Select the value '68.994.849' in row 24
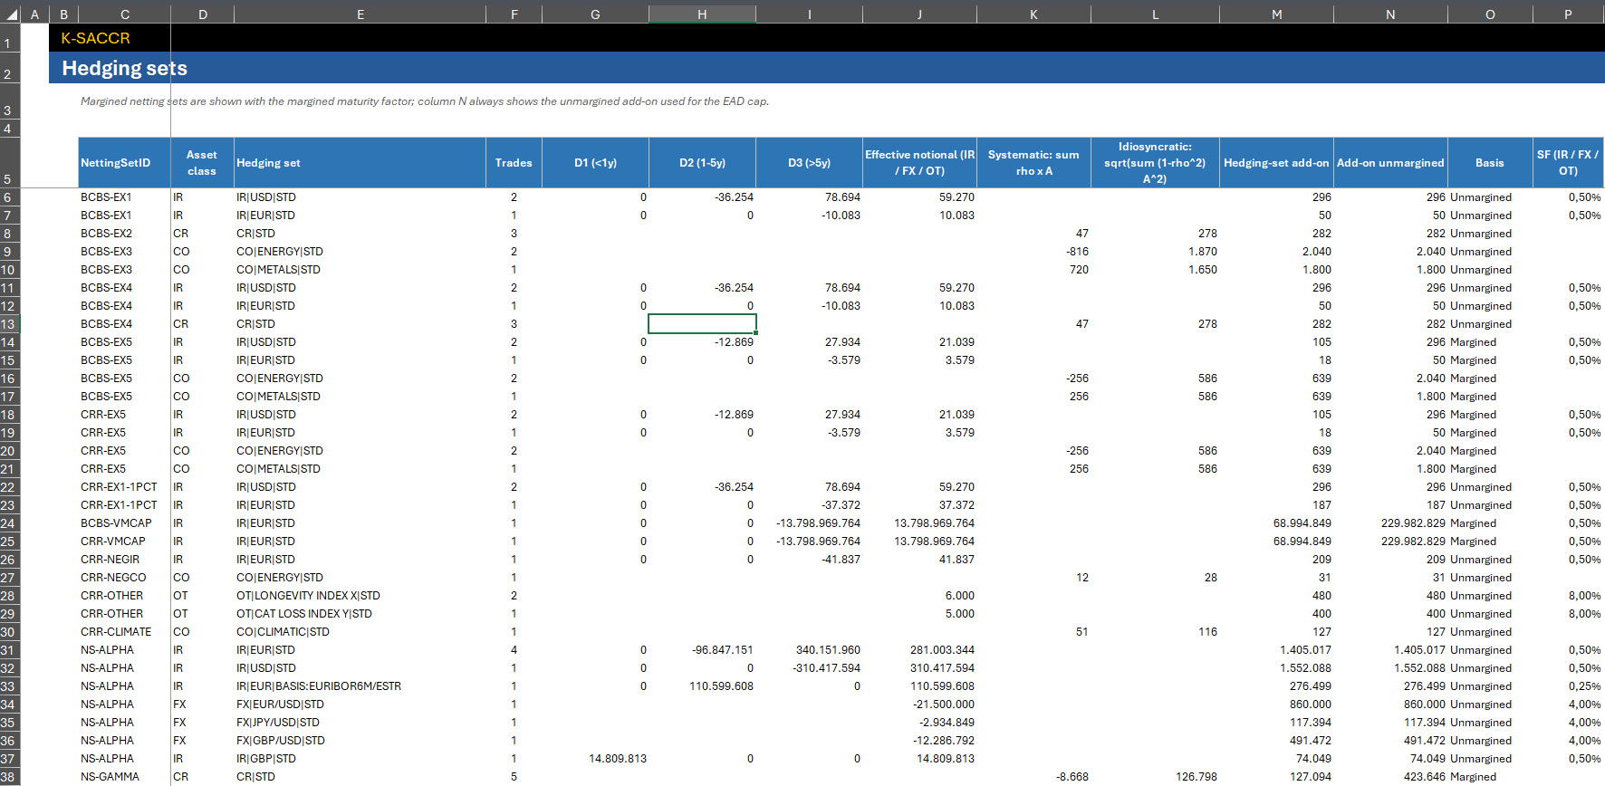This screenshot has height=786, width=1605. 1276,523
